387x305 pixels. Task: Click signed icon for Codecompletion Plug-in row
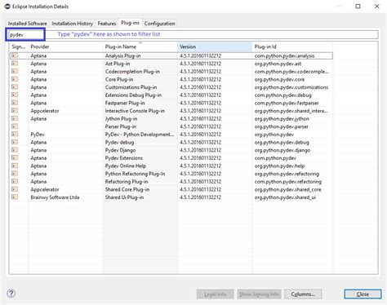[x=15, y=71]
